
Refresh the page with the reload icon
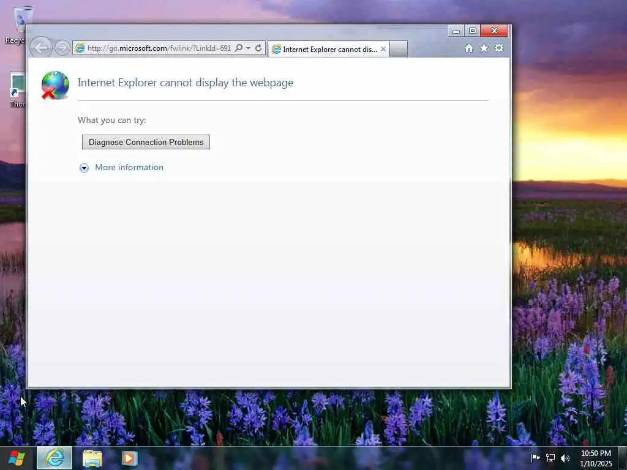point(258,48)
